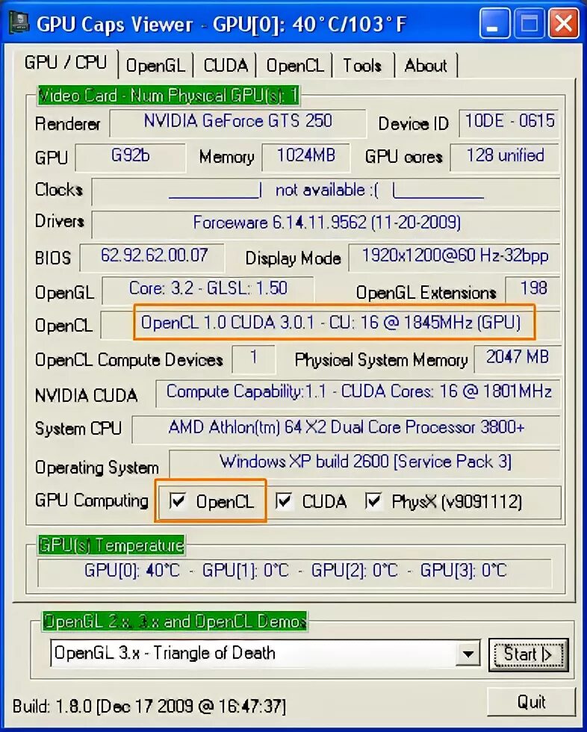Click the Start button to launch demo

(528, 654)
